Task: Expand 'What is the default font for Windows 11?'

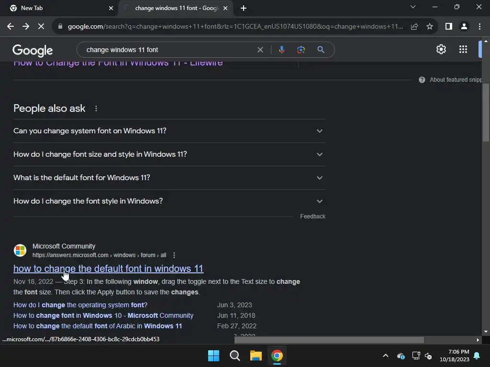Action: [169, 178]
